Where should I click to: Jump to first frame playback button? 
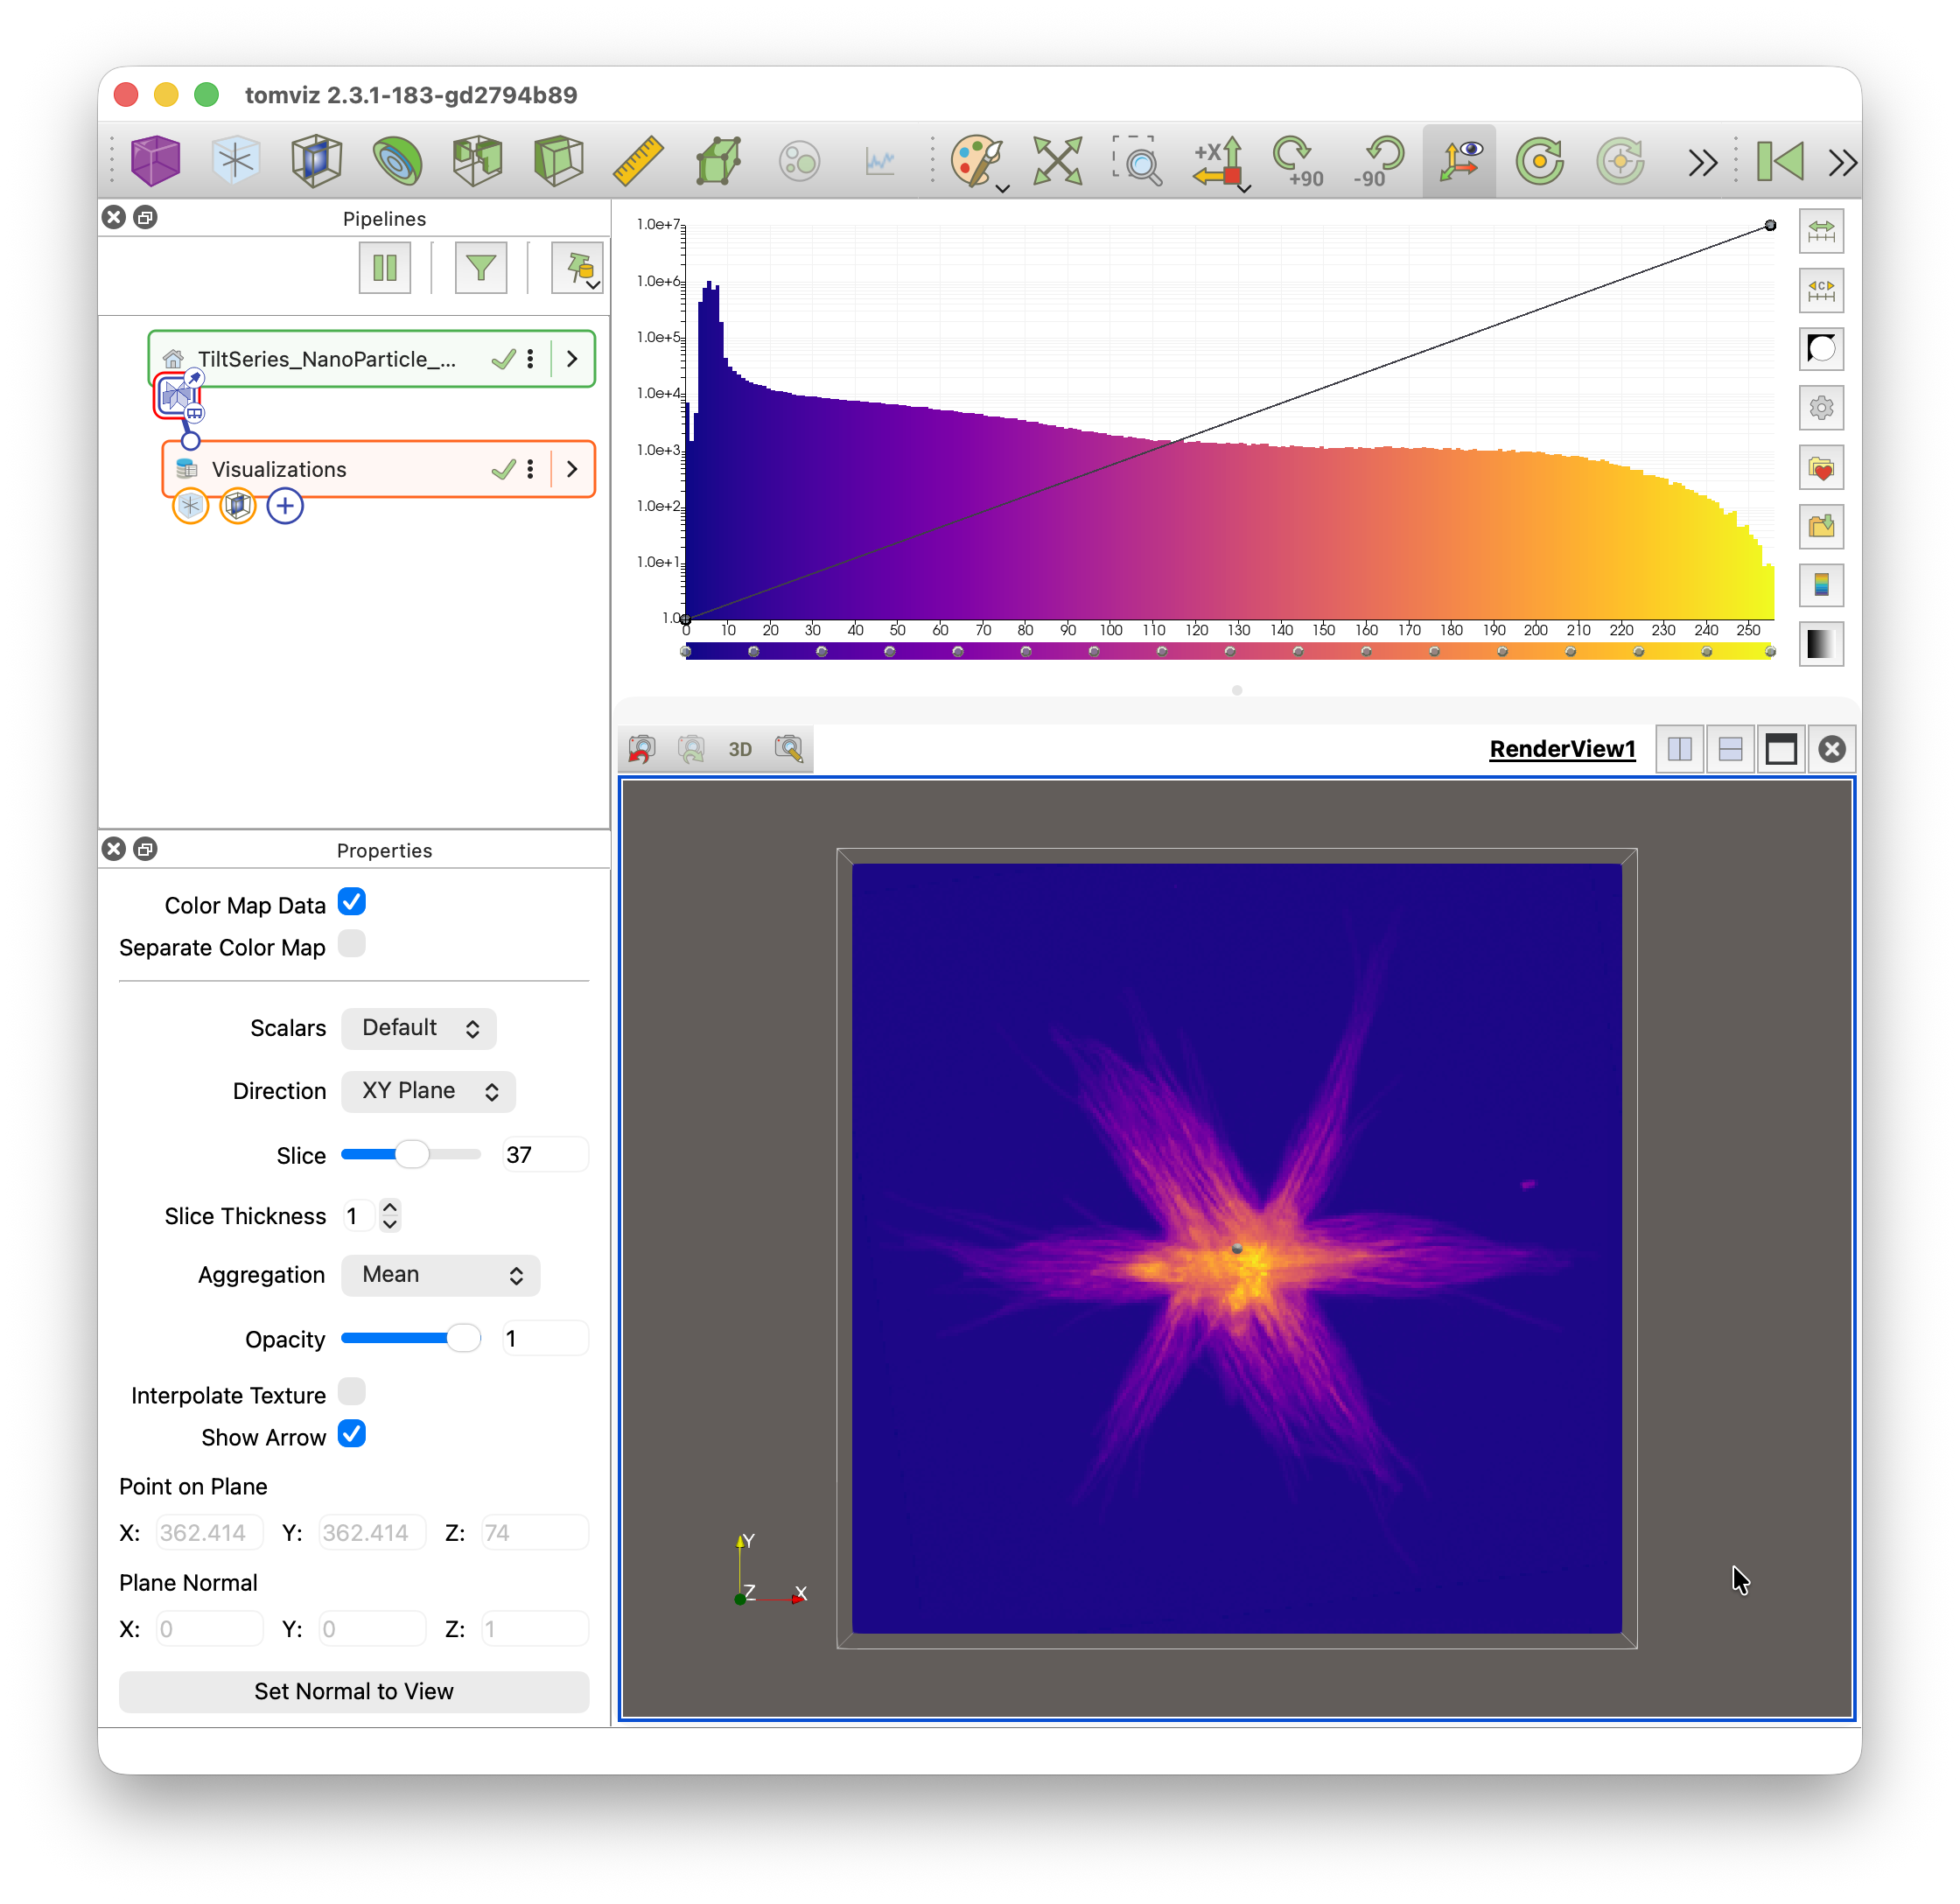[1781, 161]
